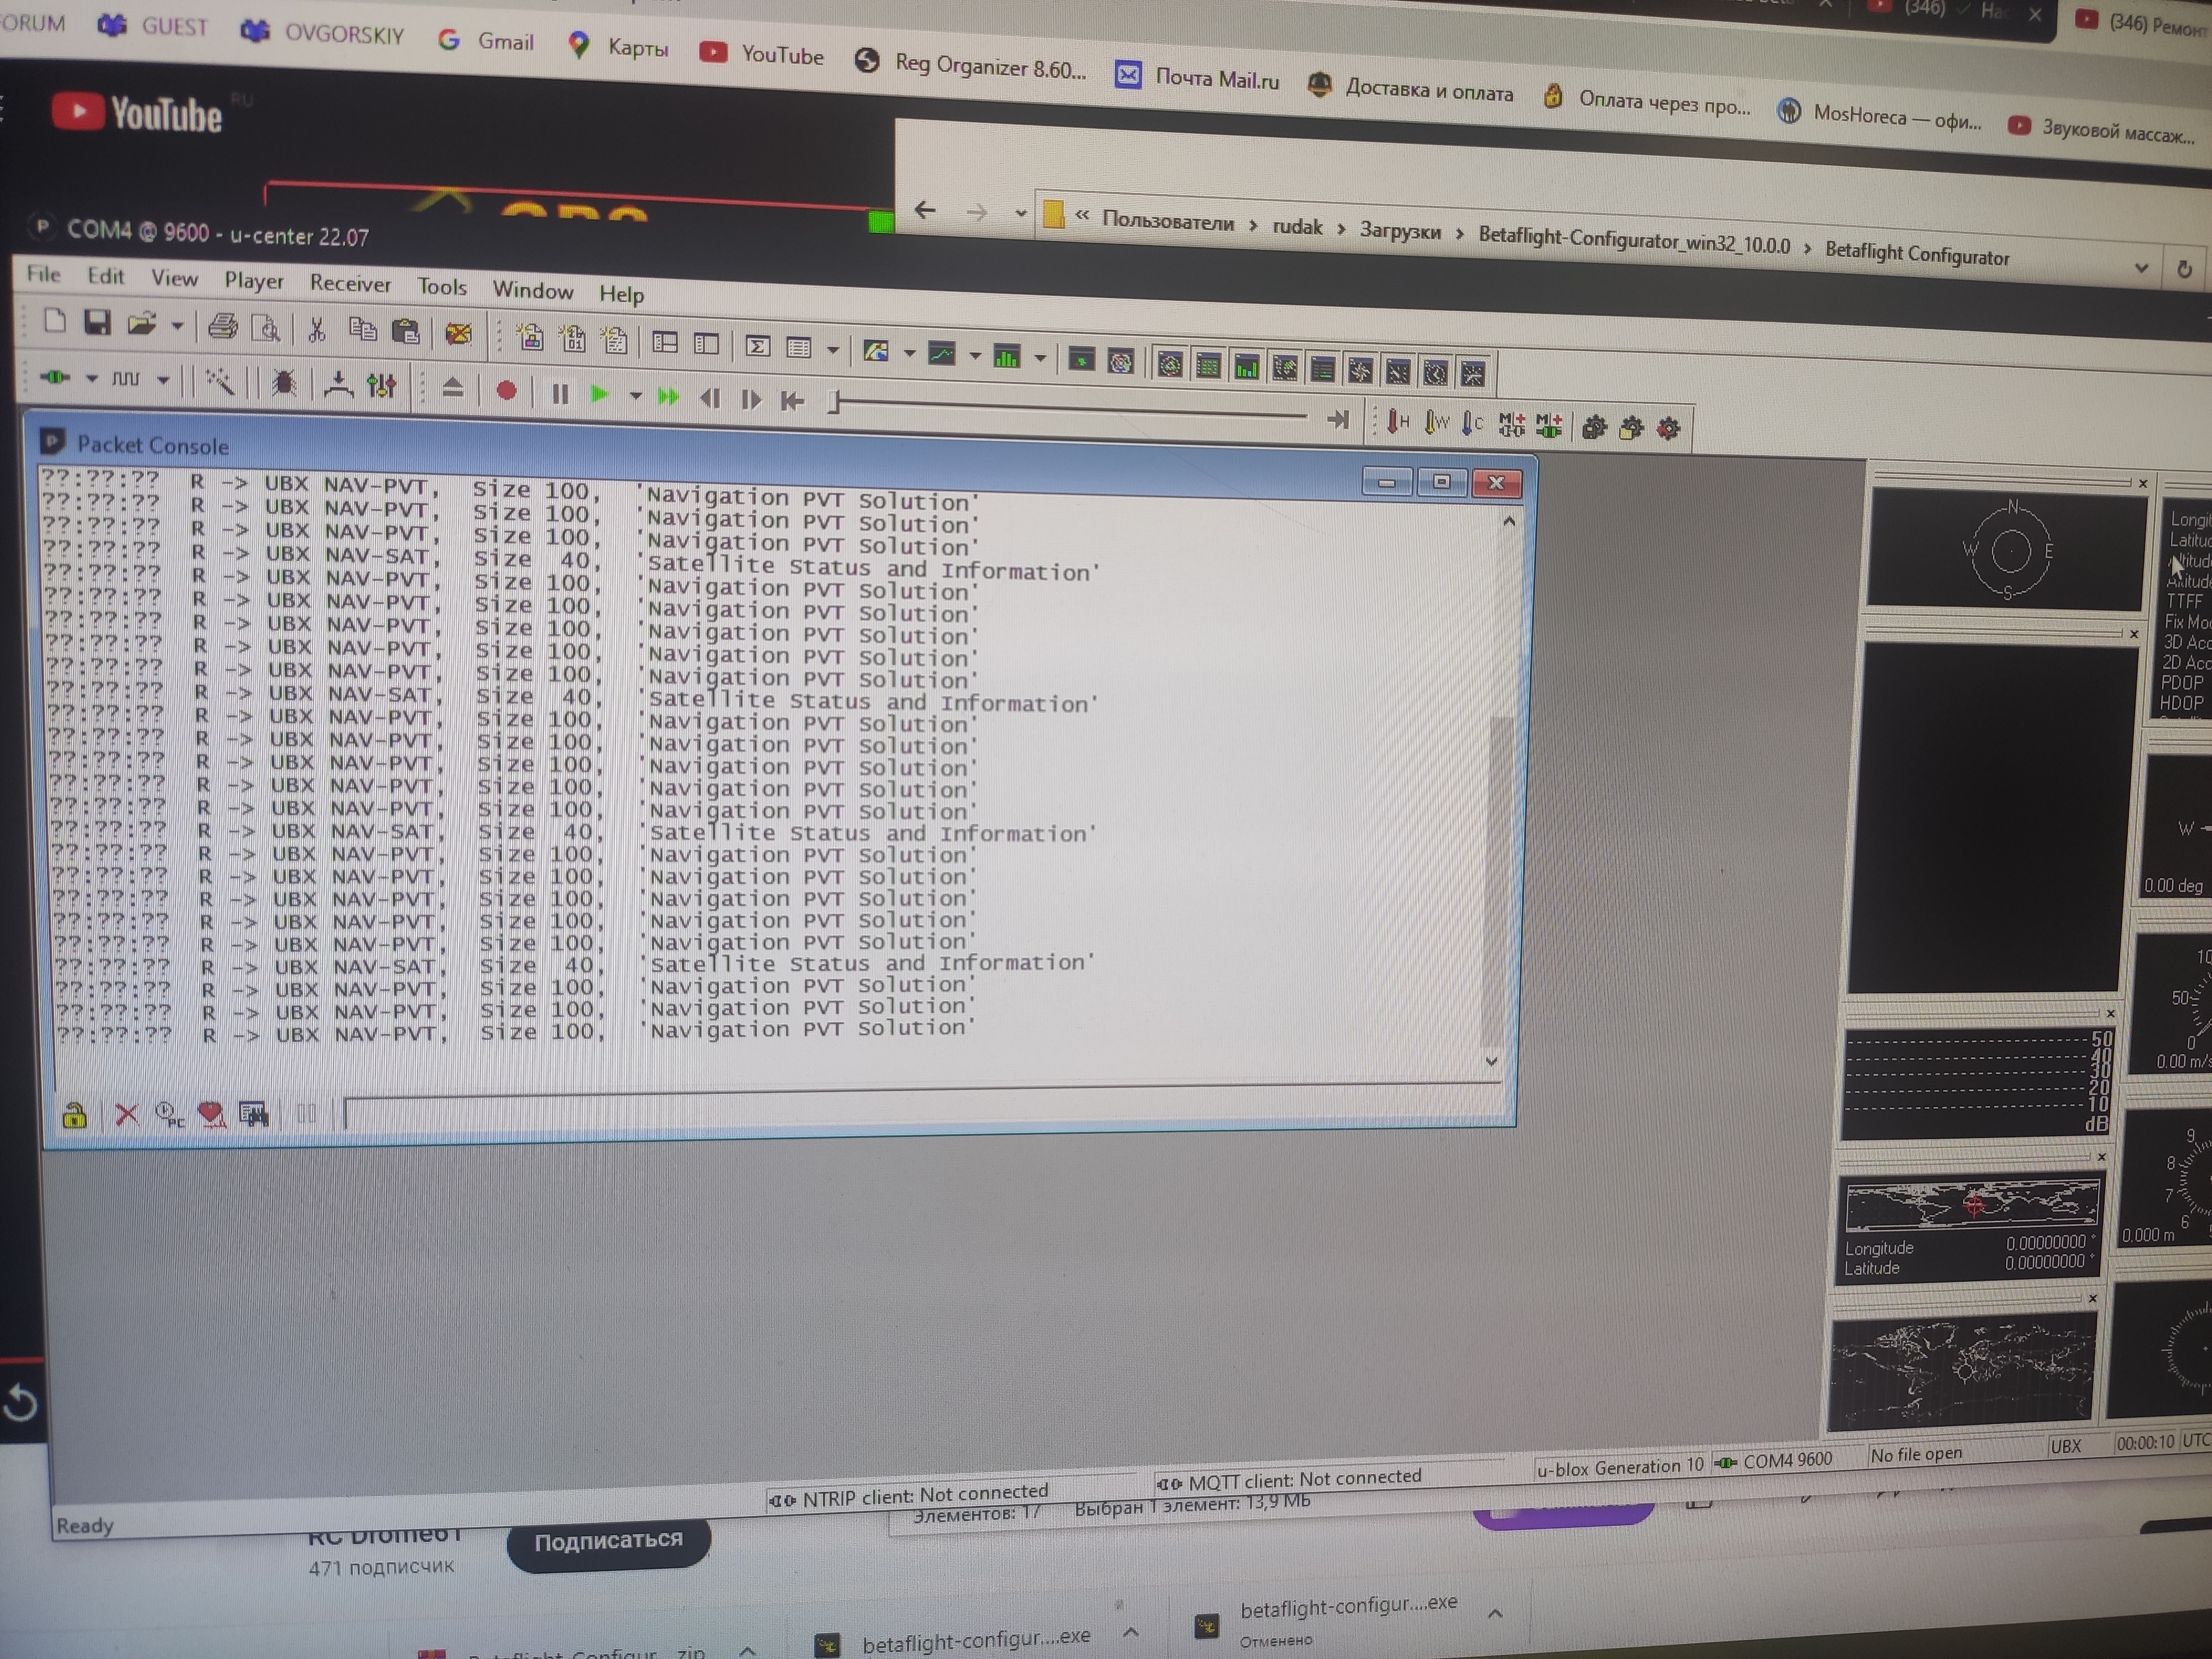Image resolution: width=2212 pixels, height=1659 pixels.
Task: Expand the Explorer address bar dropdown chevron
Action: coord(2141,268)
